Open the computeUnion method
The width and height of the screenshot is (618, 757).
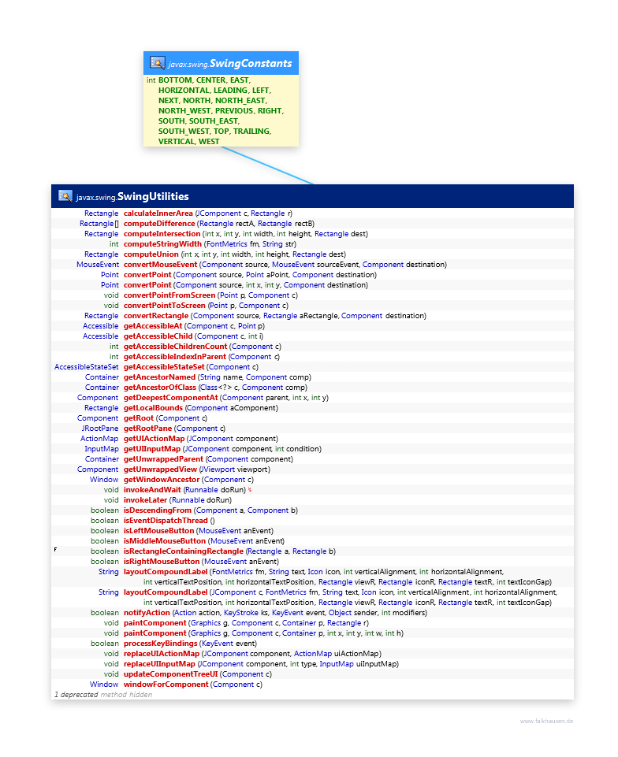click(x=151, y=254)
